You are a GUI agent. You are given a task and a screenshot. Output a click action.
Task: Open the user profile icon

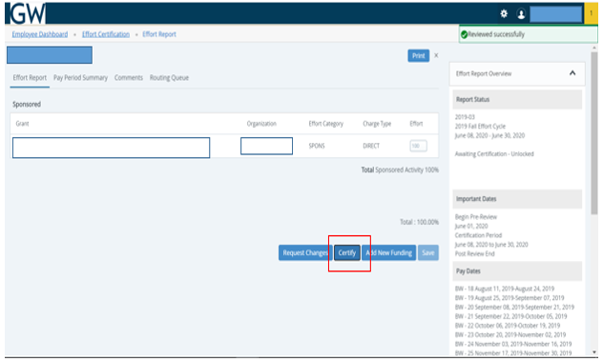(521, 14)
